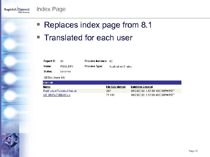Select 'Translated for each user' bullet
Image resolution: width=210 pixels, height=157 pixels.
point(88,38)
